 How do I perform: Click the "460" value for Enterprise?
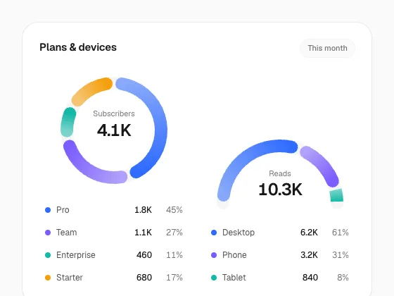144,255
